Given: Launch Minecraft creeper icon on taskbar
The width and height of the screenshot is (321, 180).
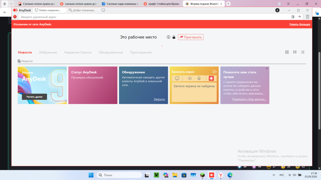Looking at the screenshot, I should [156, 175].
